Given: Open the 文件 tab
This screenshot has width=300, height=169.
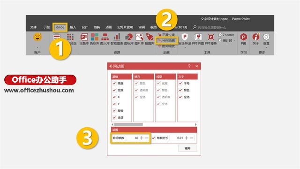Looking at the screenshot, I should point(33,27).
